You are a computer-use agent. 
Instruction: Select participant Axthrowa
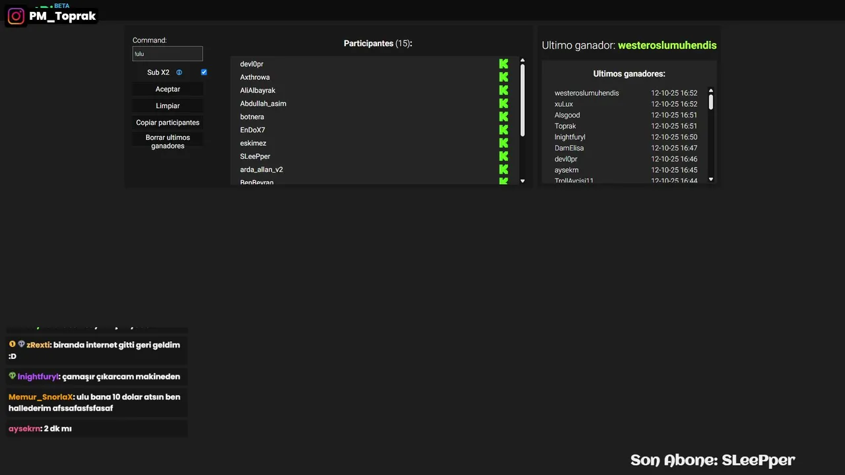255,77
